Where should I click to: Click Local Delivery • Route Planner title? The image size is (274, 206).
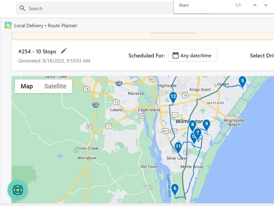coord(45,26)
